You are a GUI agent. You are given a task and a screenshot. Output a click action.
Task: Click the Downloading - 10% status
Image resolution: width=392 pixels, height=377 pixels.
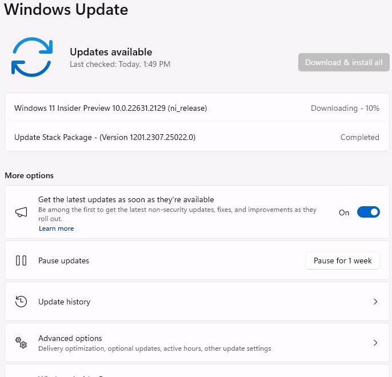coord(345,108)
